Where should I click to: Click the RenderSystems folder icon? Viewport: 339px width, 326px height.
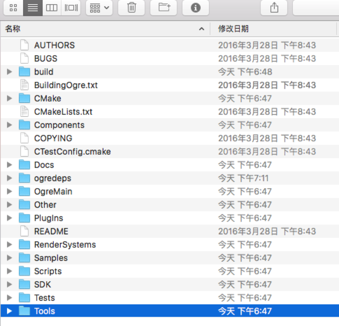pos(24,245)
